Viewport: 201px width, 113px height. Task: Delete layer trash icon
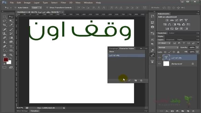(193, 111)
